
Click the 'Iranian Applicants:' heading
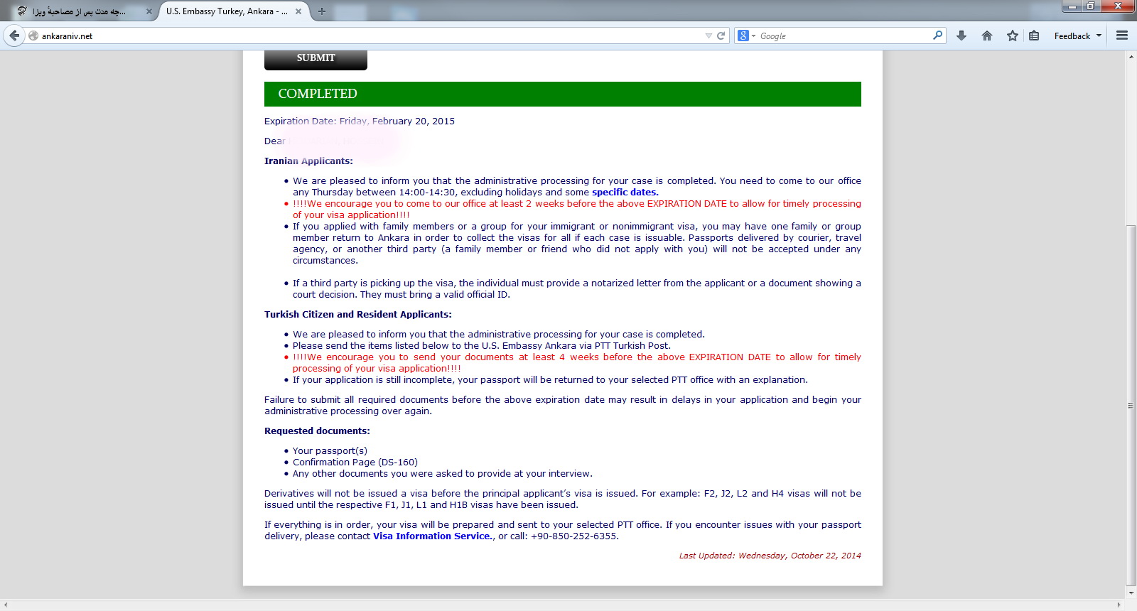point(308,161)
